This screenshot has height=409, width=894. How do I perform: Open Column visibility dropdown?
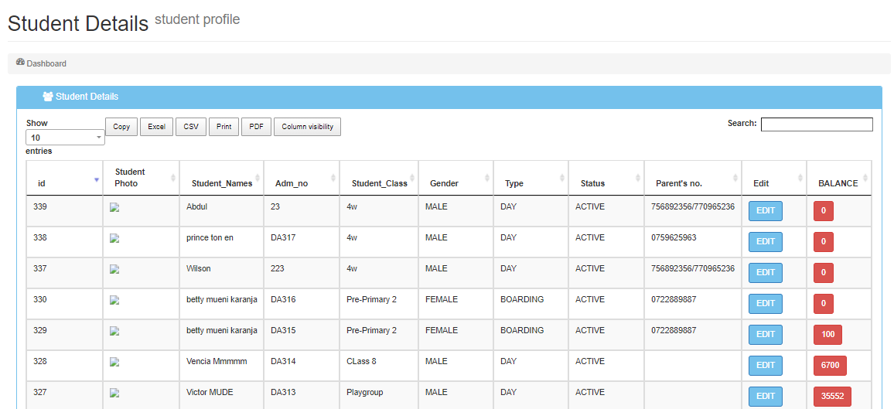pos(307,127)
